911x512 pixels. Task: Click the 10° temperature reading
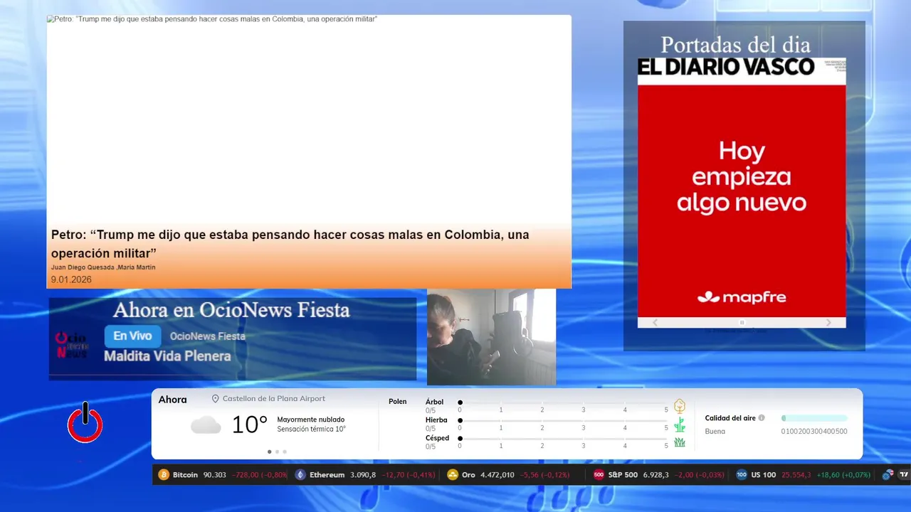coord(249,425)
